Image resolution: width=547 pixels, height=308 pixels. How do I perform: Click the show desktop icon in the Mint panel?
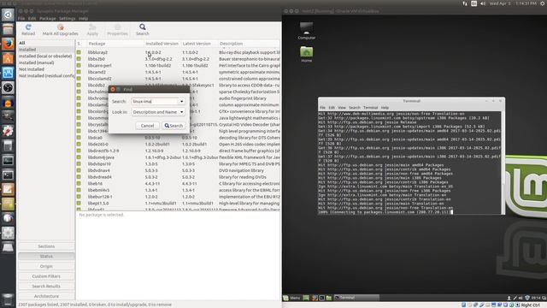(306, 298)
